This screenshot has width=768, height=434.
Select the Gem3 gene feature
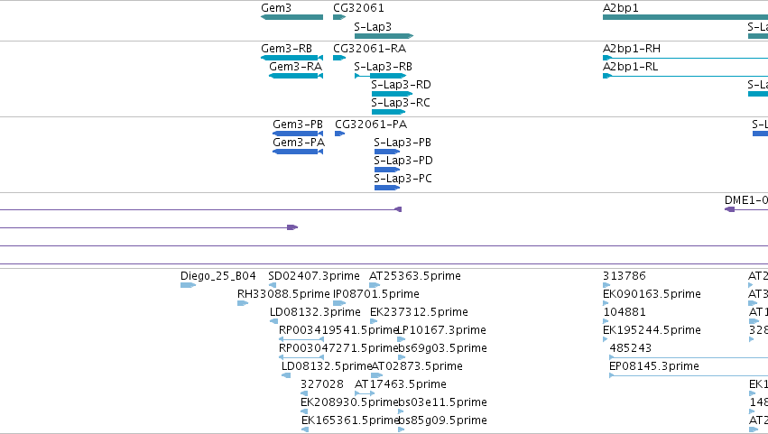[x=291, y=17]
